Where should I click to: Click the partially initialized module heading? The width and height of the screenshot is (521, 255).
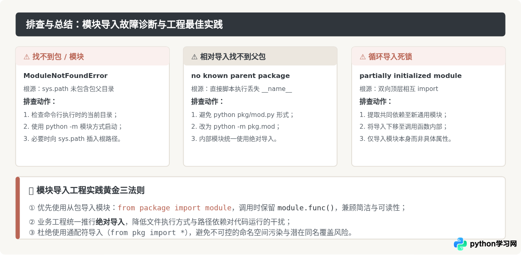[411, 76]
